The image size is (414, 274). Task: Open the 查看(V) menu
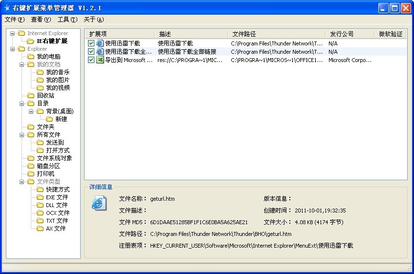tap(41, 20)
